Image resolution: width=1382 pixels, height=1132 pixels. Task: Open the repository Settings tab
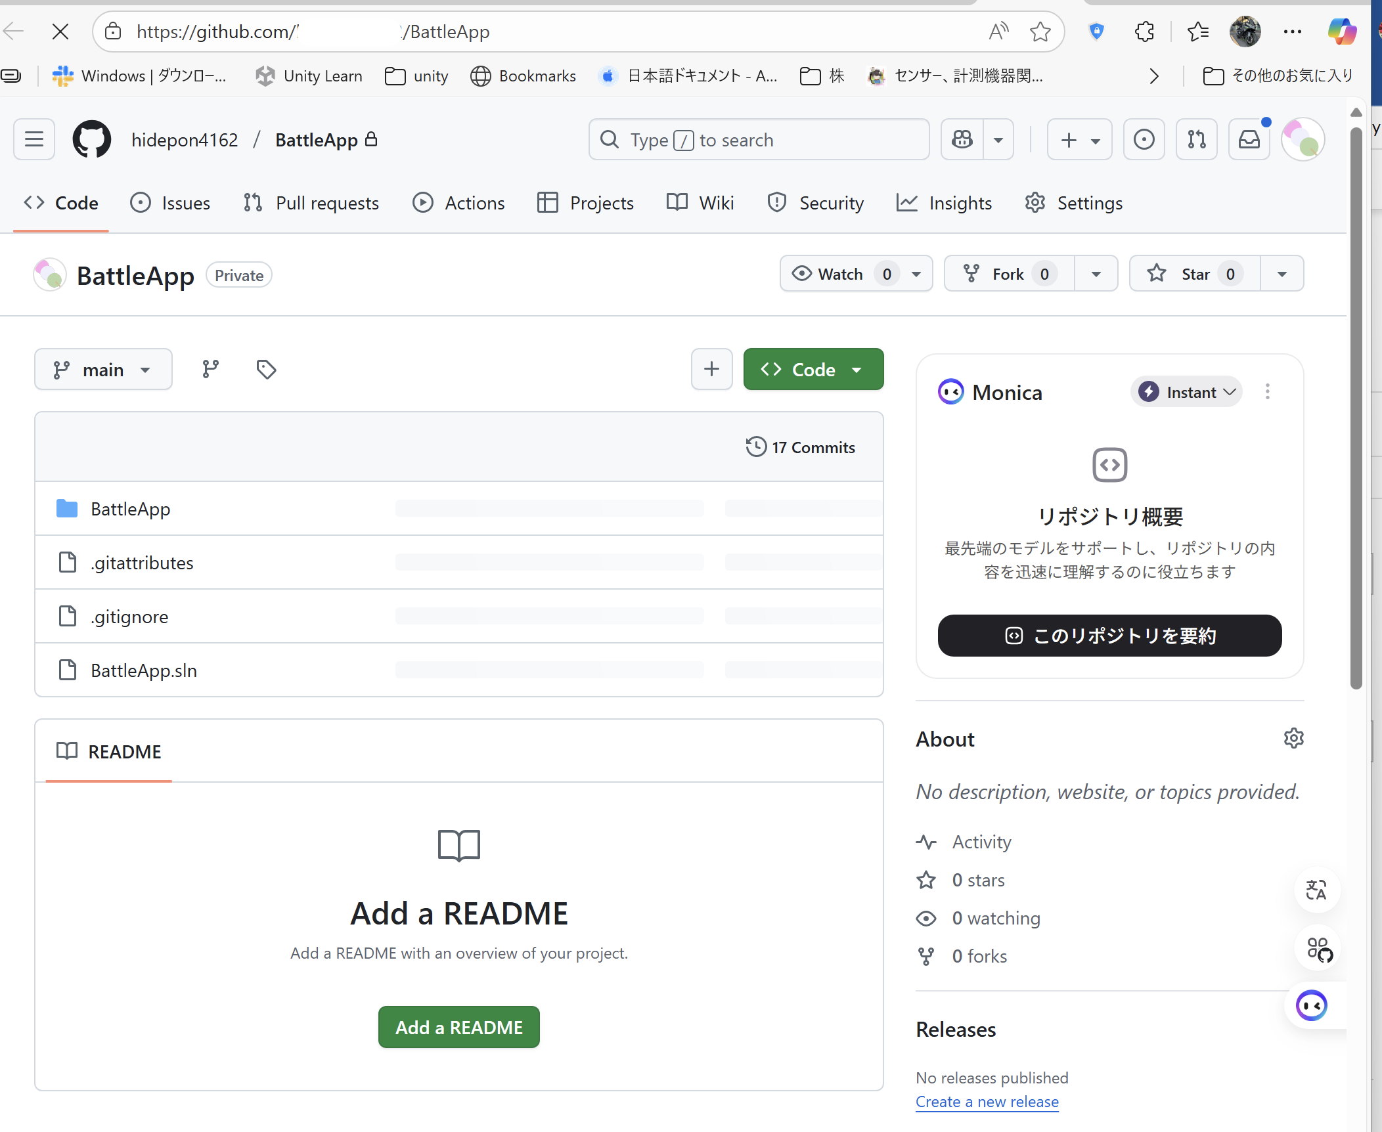click(1073, 203)
